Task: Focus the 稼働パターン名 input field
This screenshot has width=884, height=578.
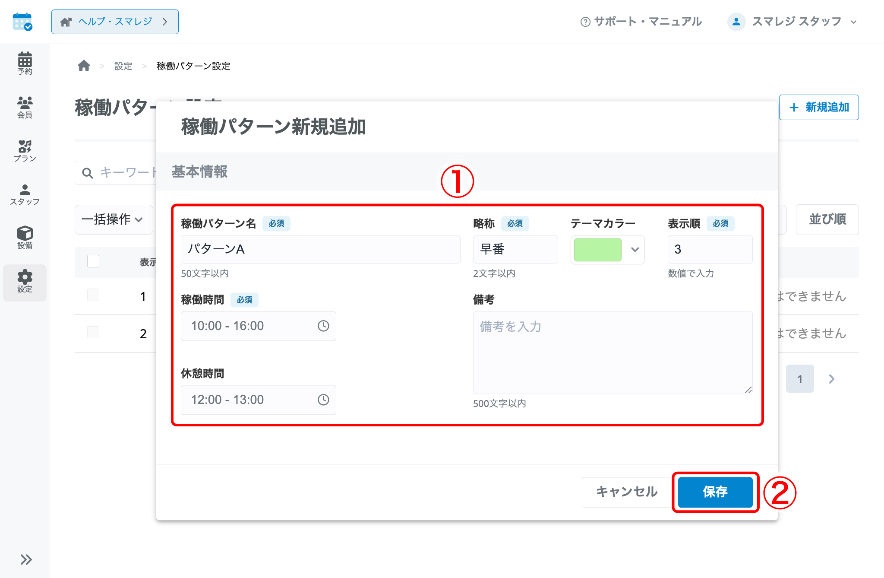Action: (321, 249)
